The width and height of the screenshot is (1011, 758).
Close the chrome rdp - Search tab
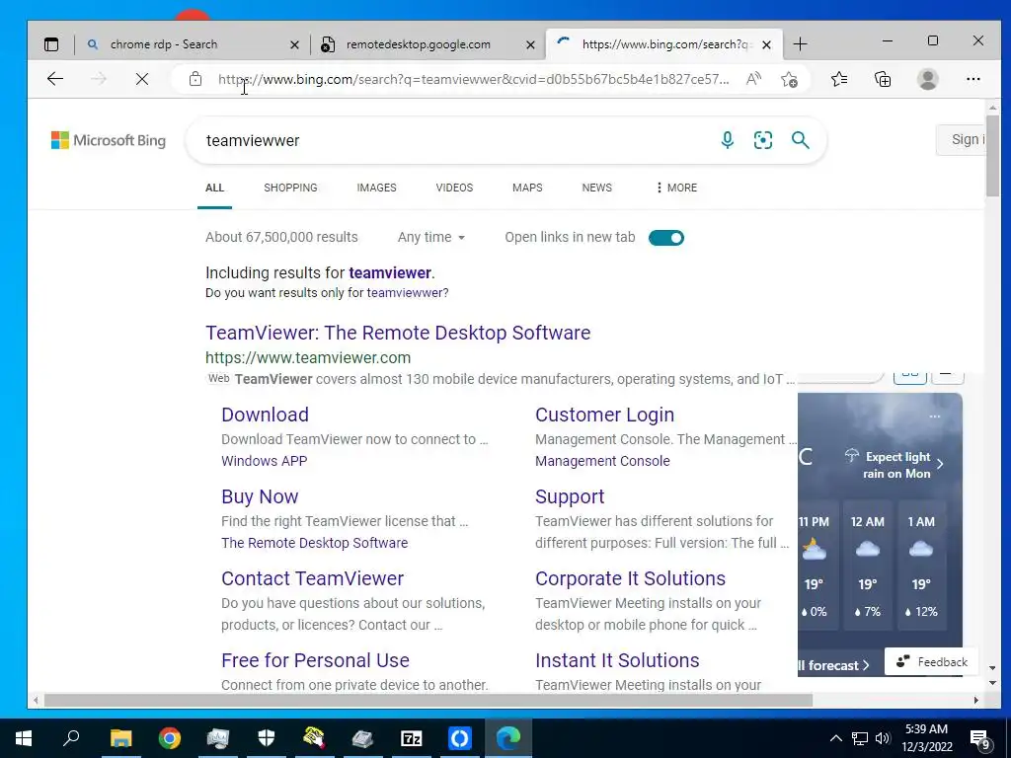click(294, 44)
